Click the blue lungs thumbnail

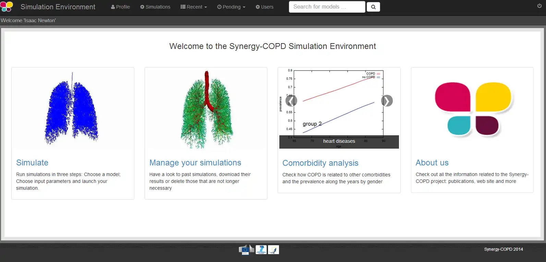coord(72,108)
